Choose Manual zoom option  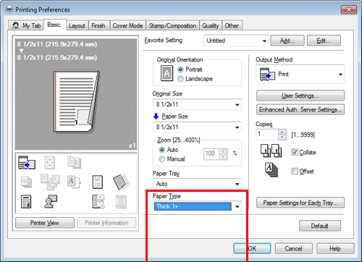point(162,159)
